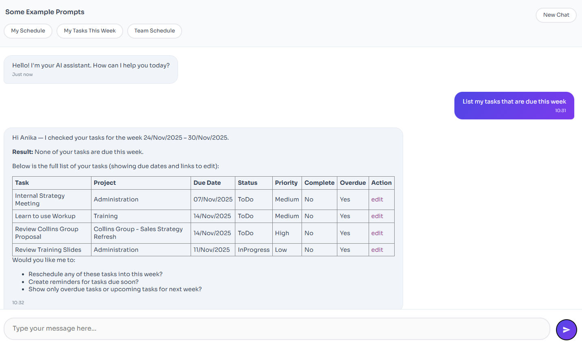582x344 pixels.
Task: Click the sent 'List my tasks' message bubble
Action: click(514, 105)
